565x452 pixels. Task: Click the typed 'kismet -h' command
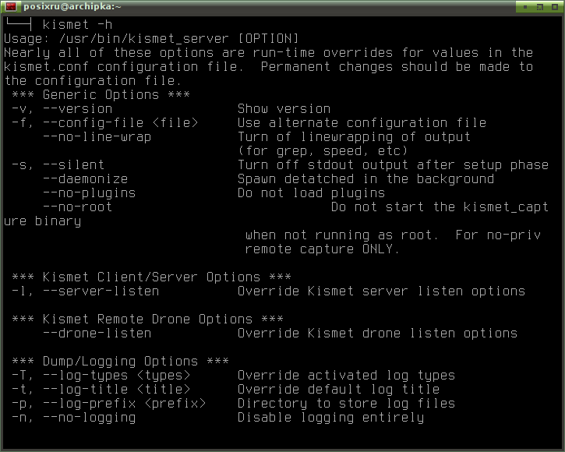pos(77,24)
